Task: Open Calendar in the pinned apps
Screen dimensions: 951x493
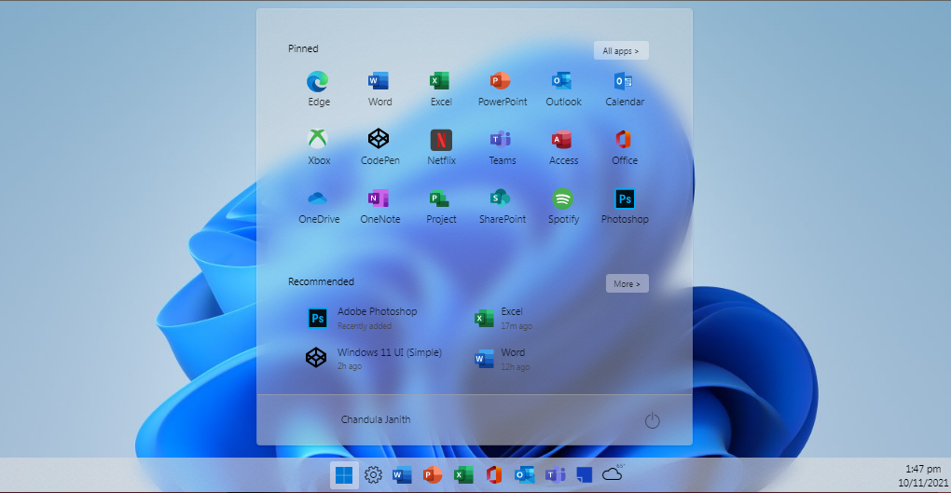Action: [625, 83]
